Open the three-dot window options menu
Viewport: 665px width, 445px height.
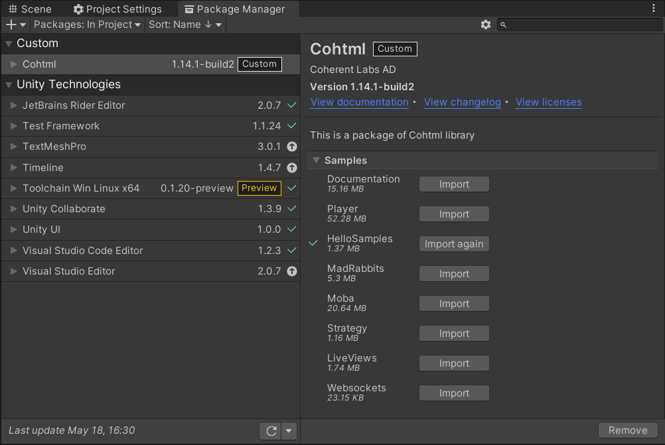654,8
